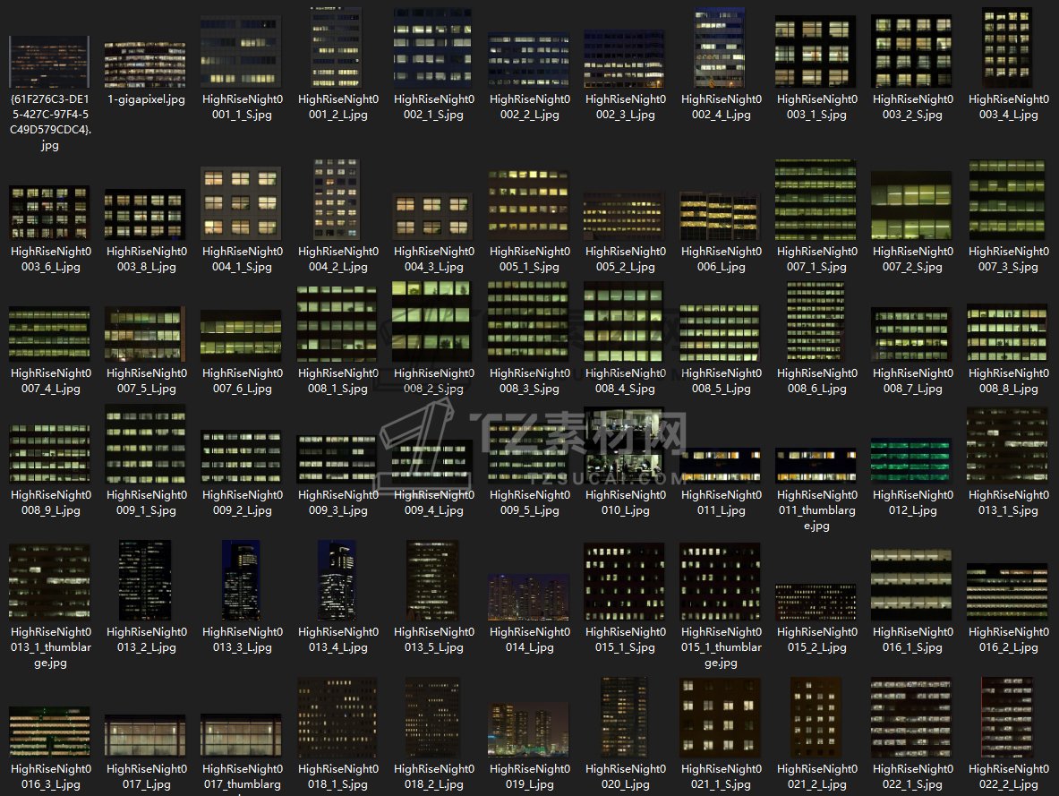Viewport: 1059px width, 796px height.
Task: Select HighRiseNight0008_7_L.jpg thumbnail
Action: 912,335
